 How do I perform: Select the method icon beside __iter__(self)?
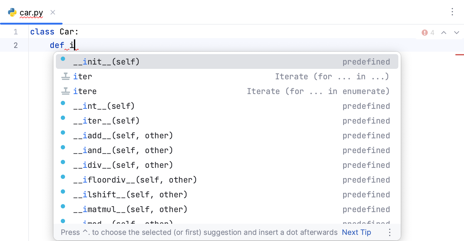[x=63, y=118]
